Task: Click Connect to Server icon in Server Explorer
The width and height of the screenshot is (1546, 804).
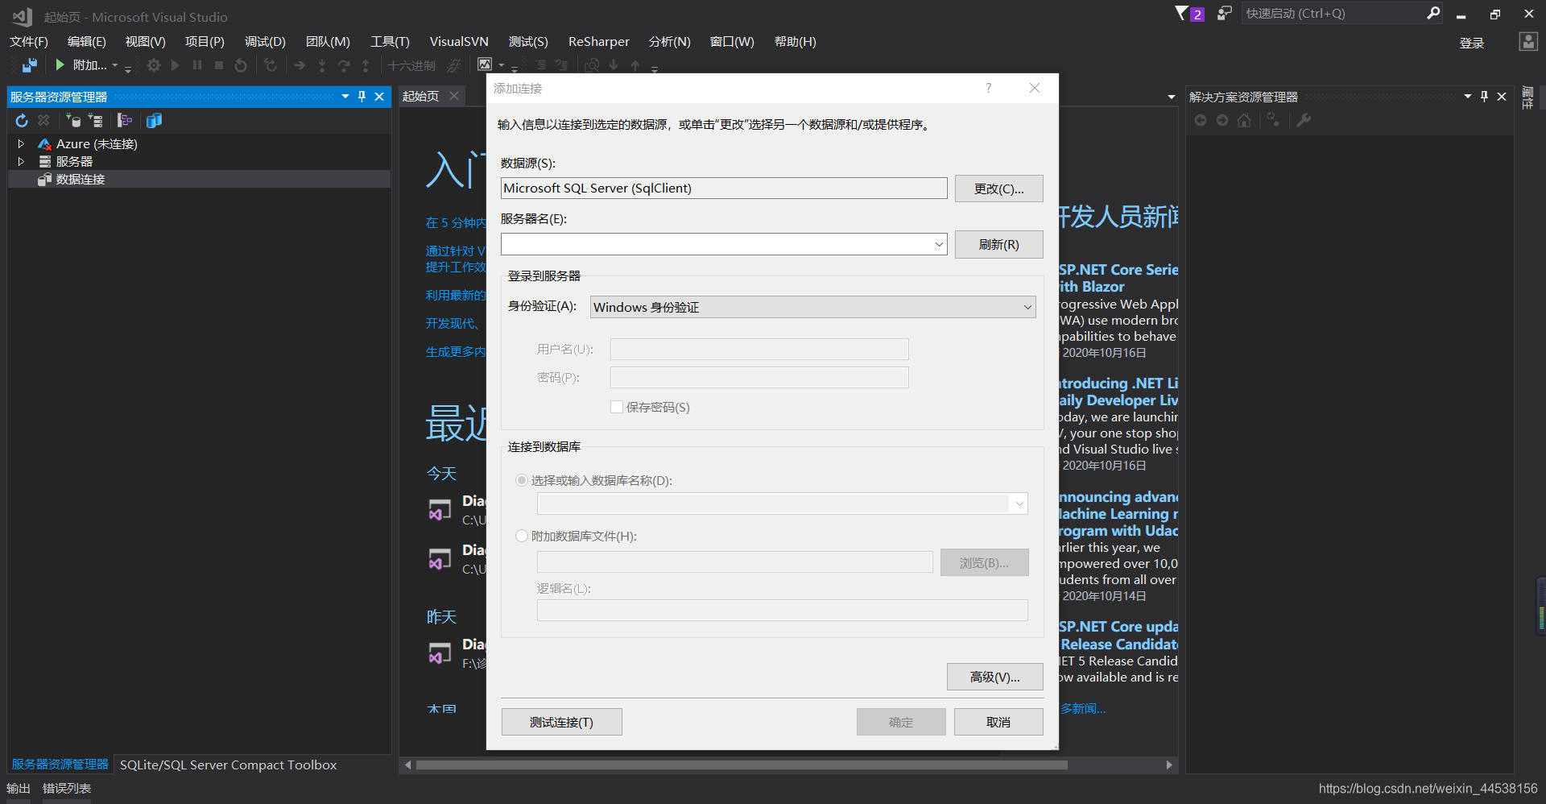Action: coord(96,120)
